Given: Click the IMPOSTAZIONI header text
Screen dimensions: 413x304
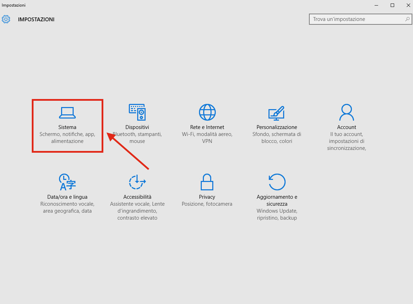Looking at the screenshot, I should (x=36, y=19).
